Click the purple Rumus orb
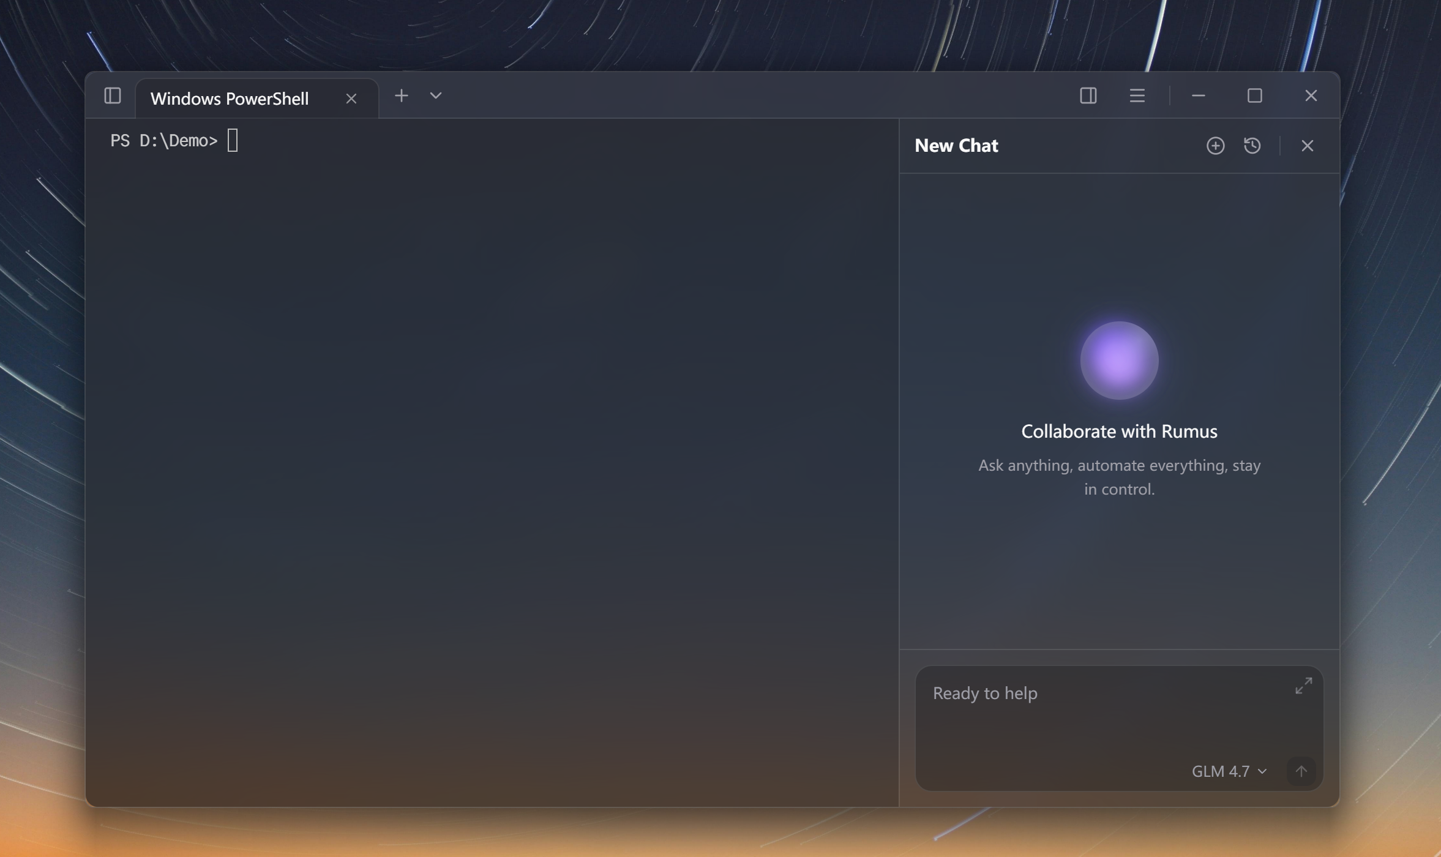The width and height of the screenshot is (1441, 857). 1119,361
